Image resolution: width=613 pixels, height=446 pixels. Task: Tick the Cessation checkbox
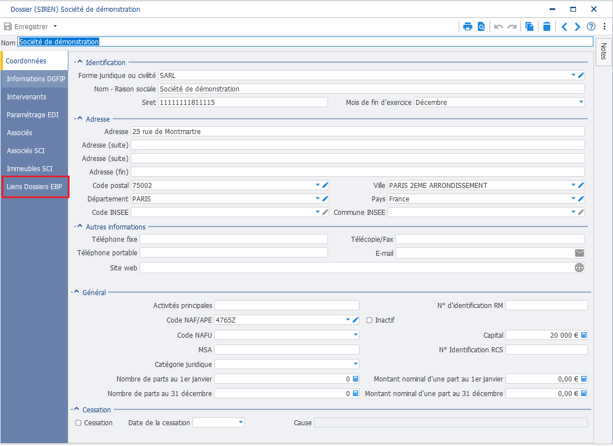(x=78, y=423)
